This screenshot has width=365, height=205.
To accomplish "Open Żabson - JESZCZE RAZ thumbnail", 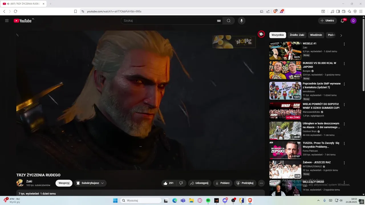I will [x=285, y=169].
